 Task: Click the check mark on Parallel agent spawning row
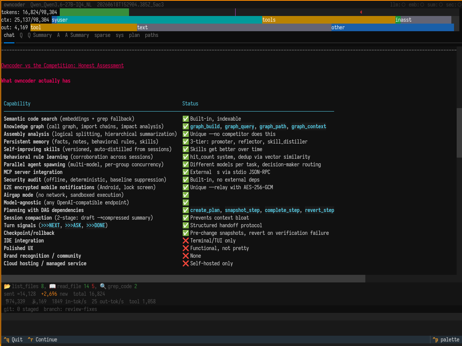(x=186, y=164)
